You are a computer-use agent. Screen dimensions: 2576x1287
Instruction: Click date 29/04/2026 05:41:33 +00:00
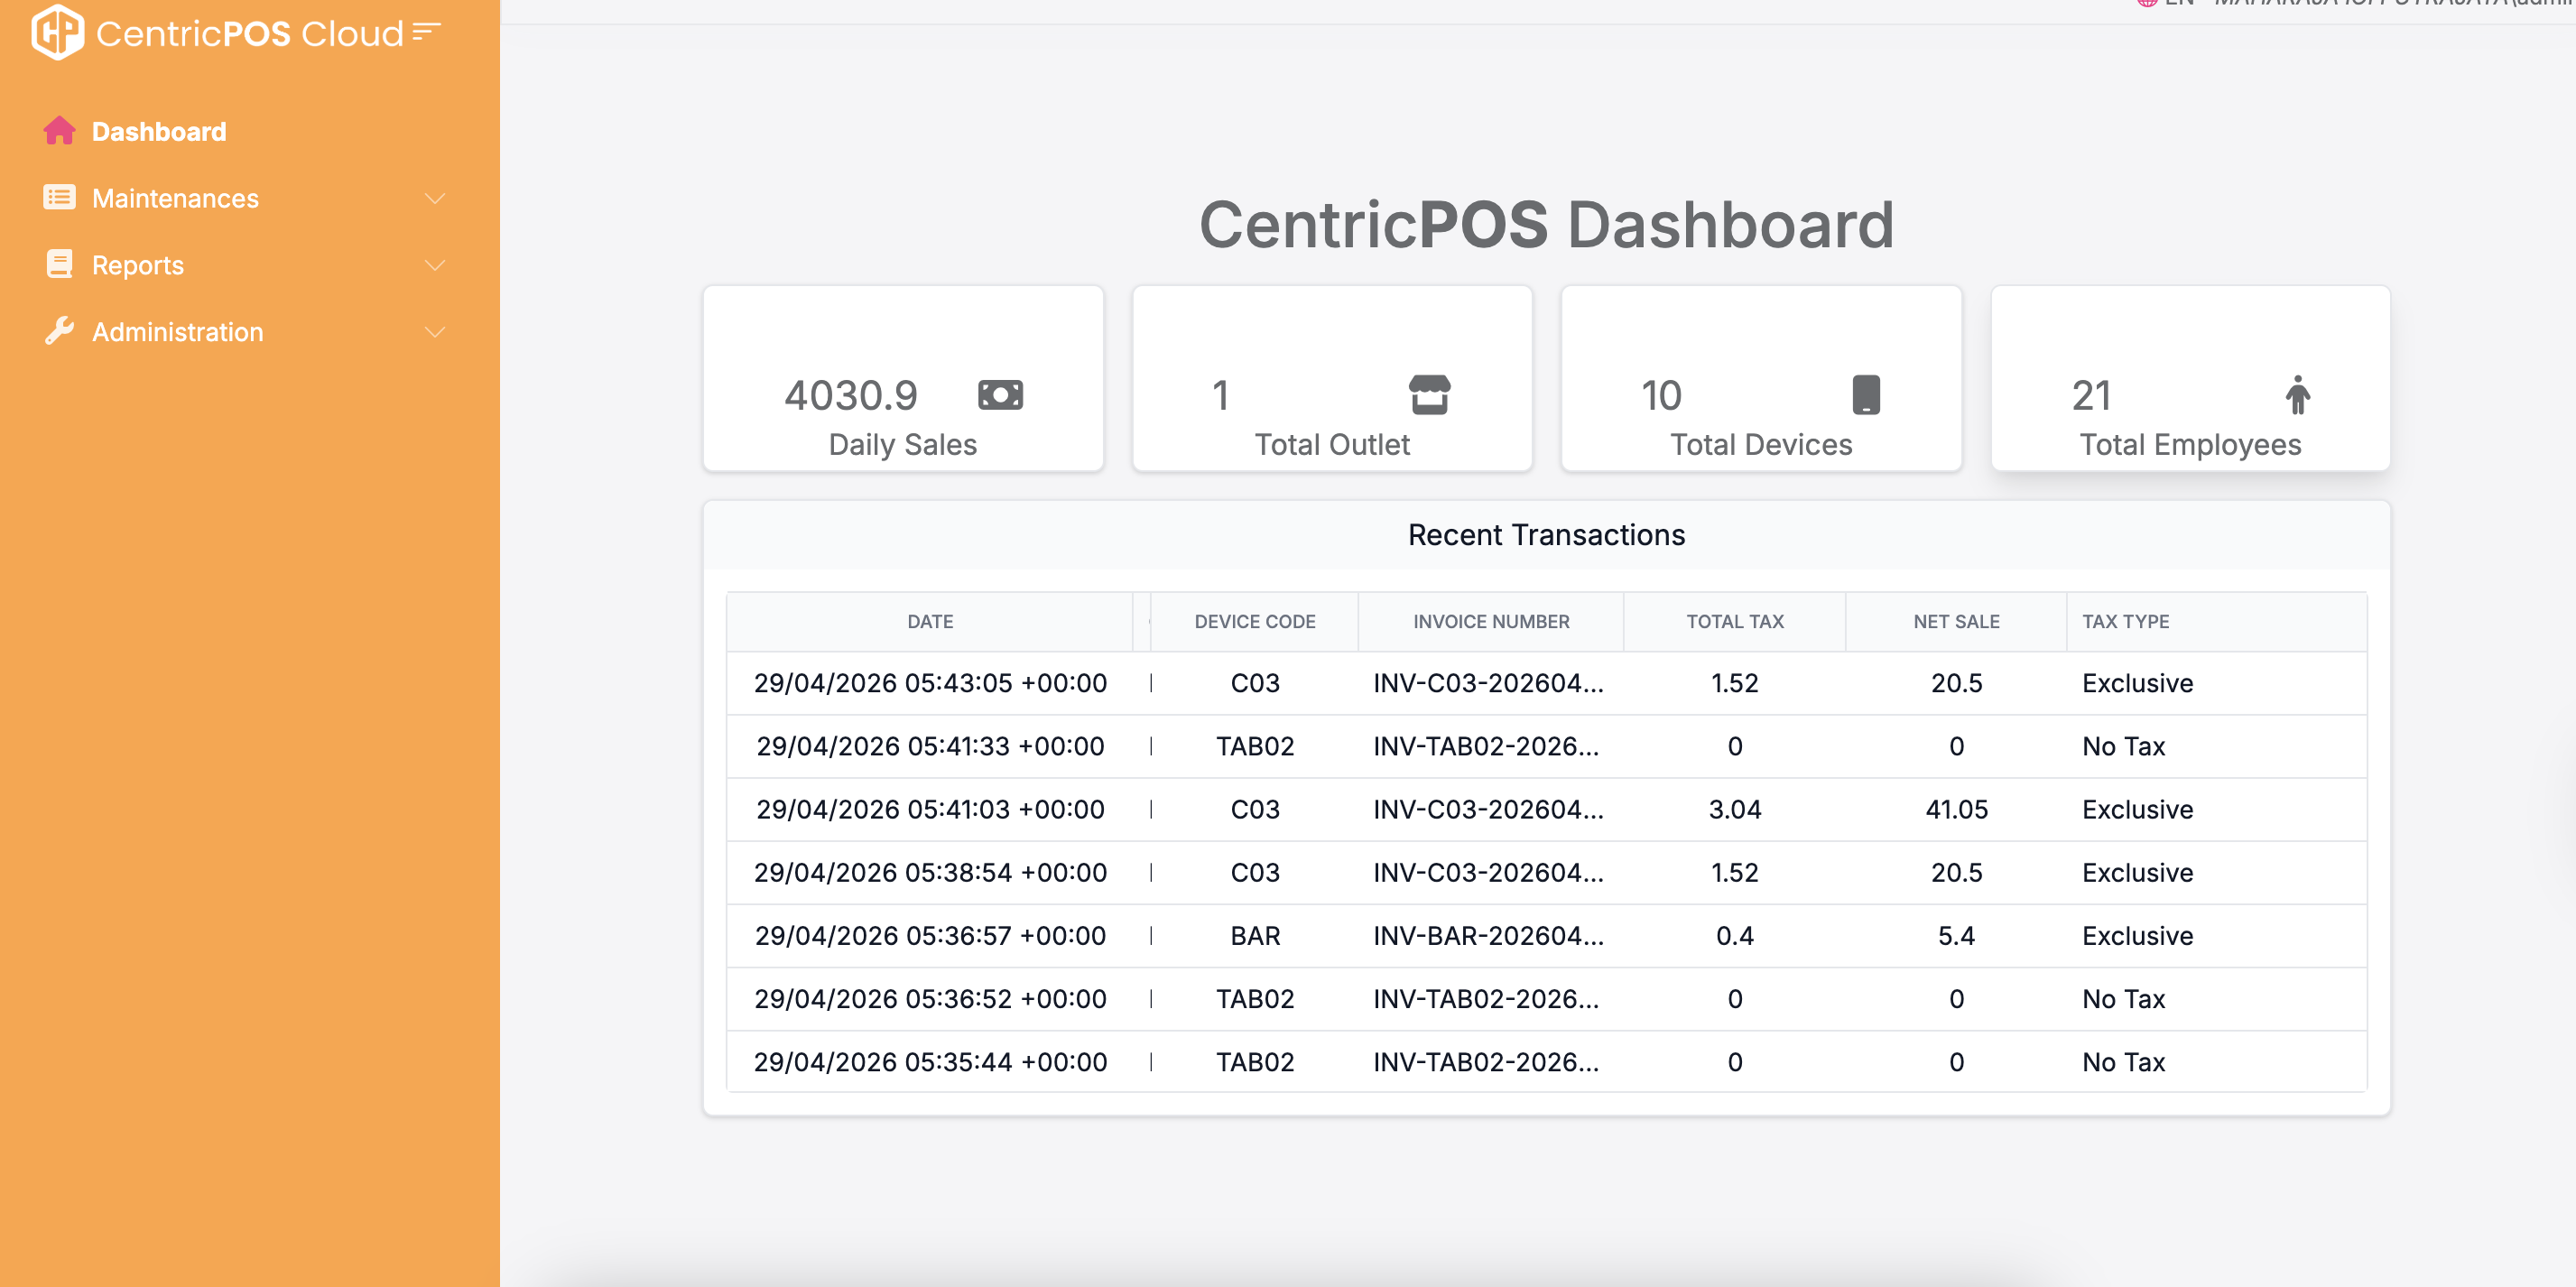[x=930, y=747]
